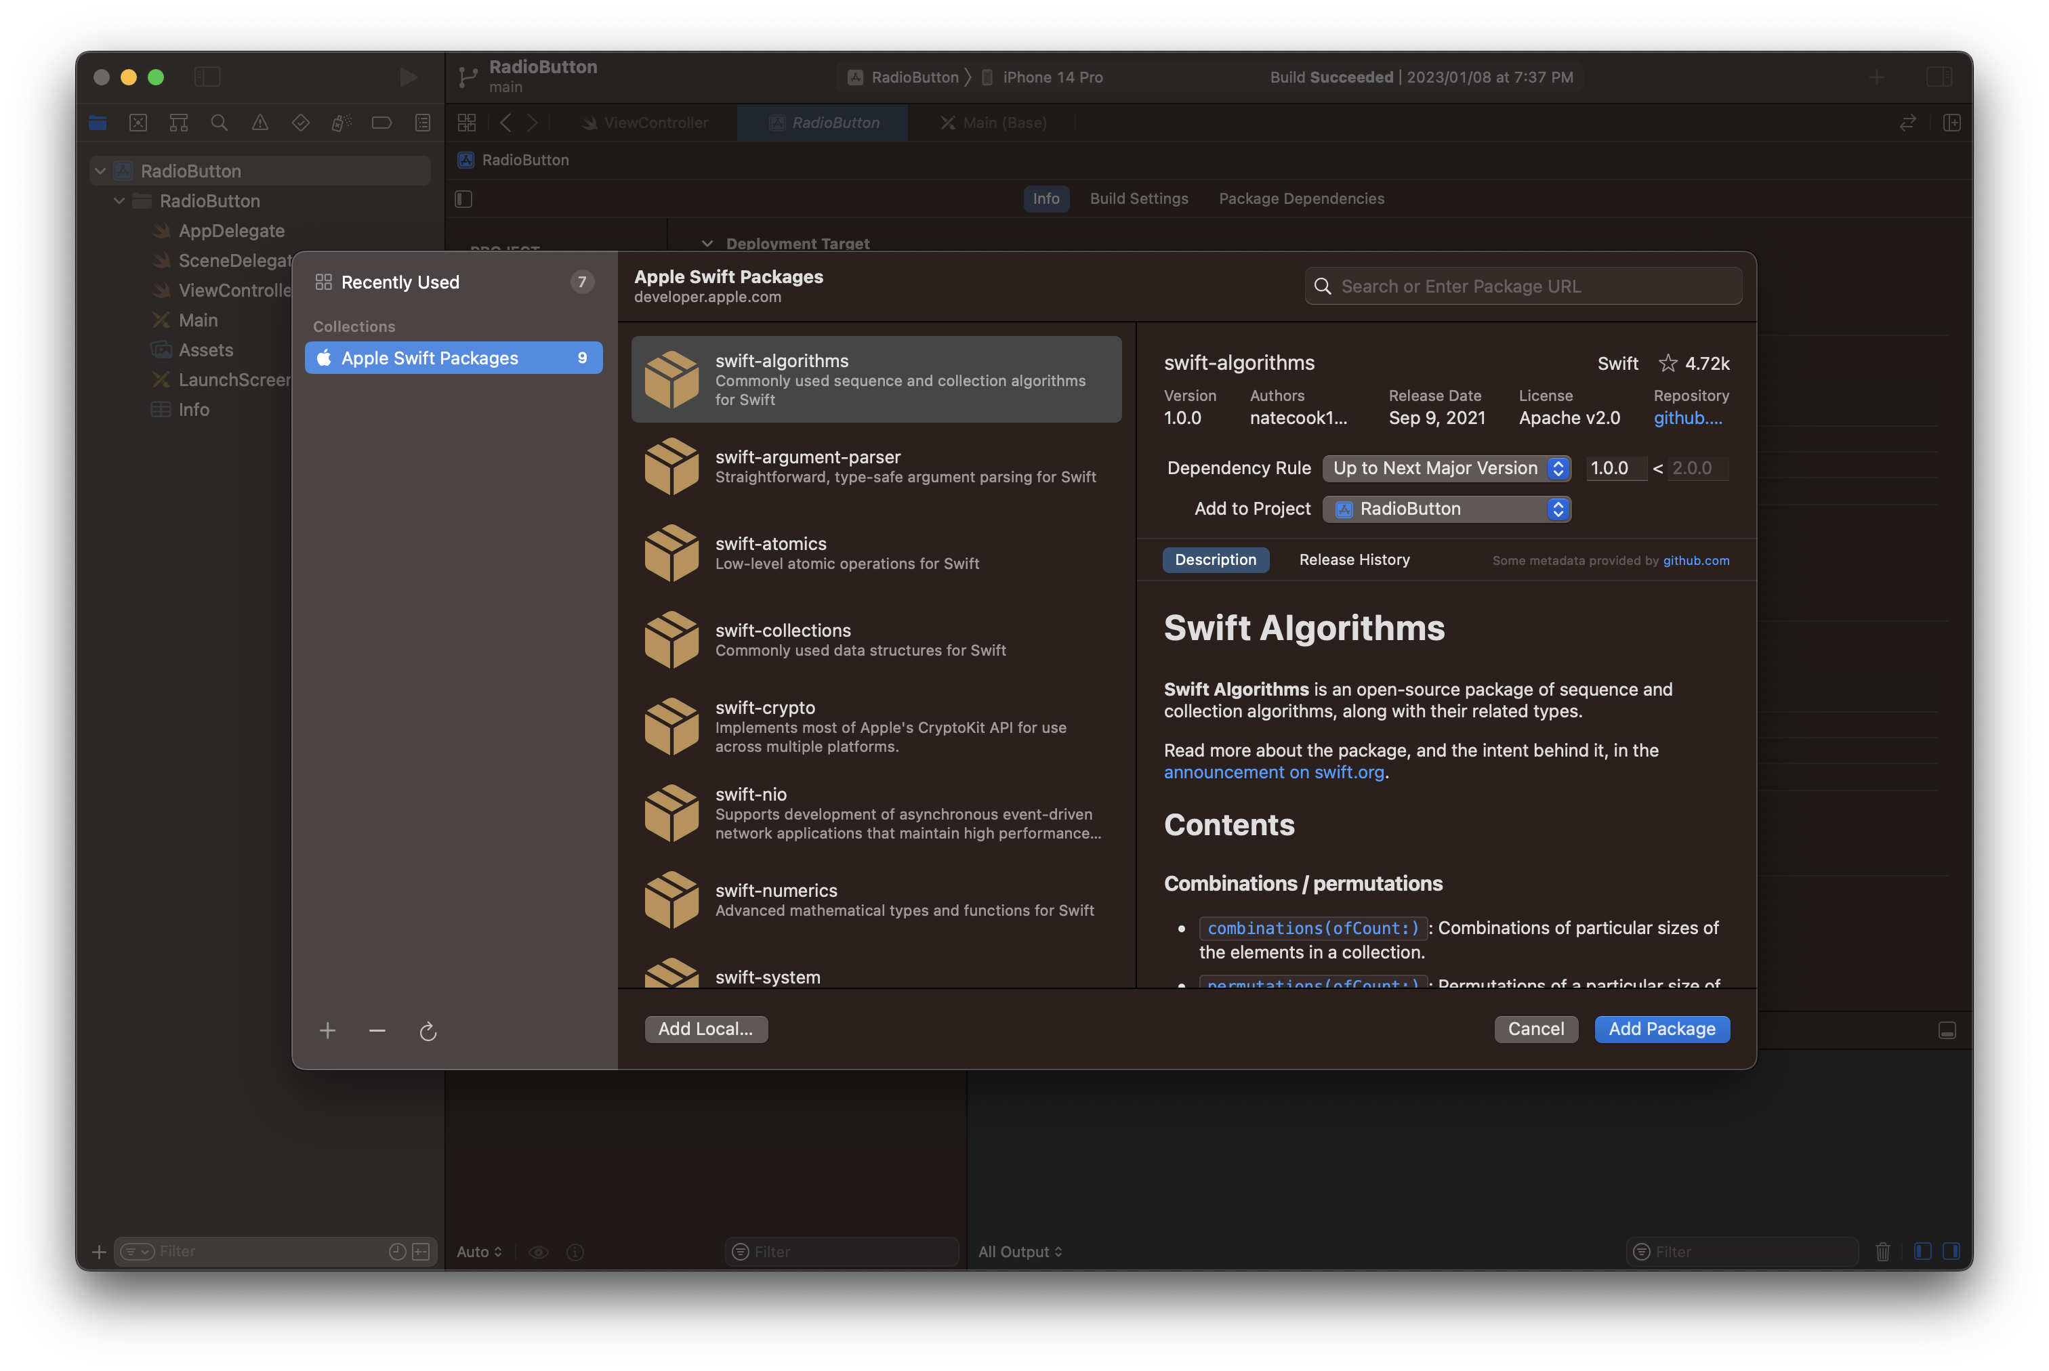2049x1371 pixels.
Task: Click the trash icon in console area
Action: coord(1883,1251)
